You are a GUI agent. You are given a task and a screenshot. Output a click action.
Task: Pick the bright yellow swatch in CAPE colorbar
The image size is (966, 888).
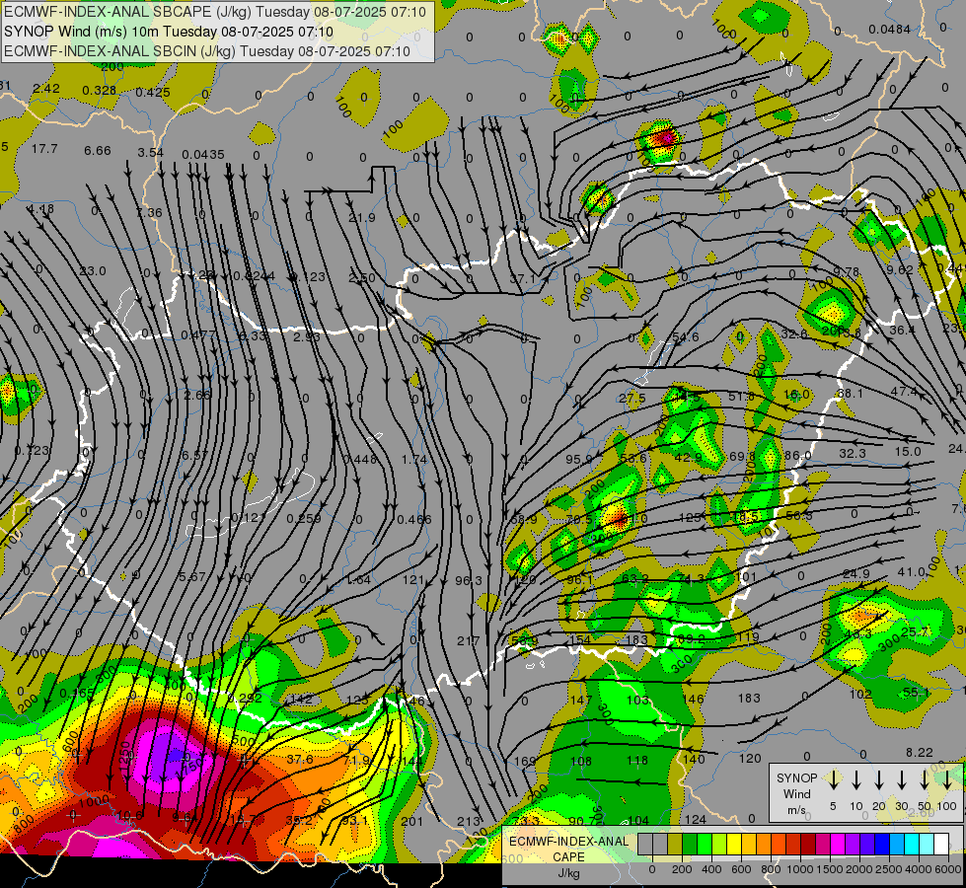(x=734, y=845)
